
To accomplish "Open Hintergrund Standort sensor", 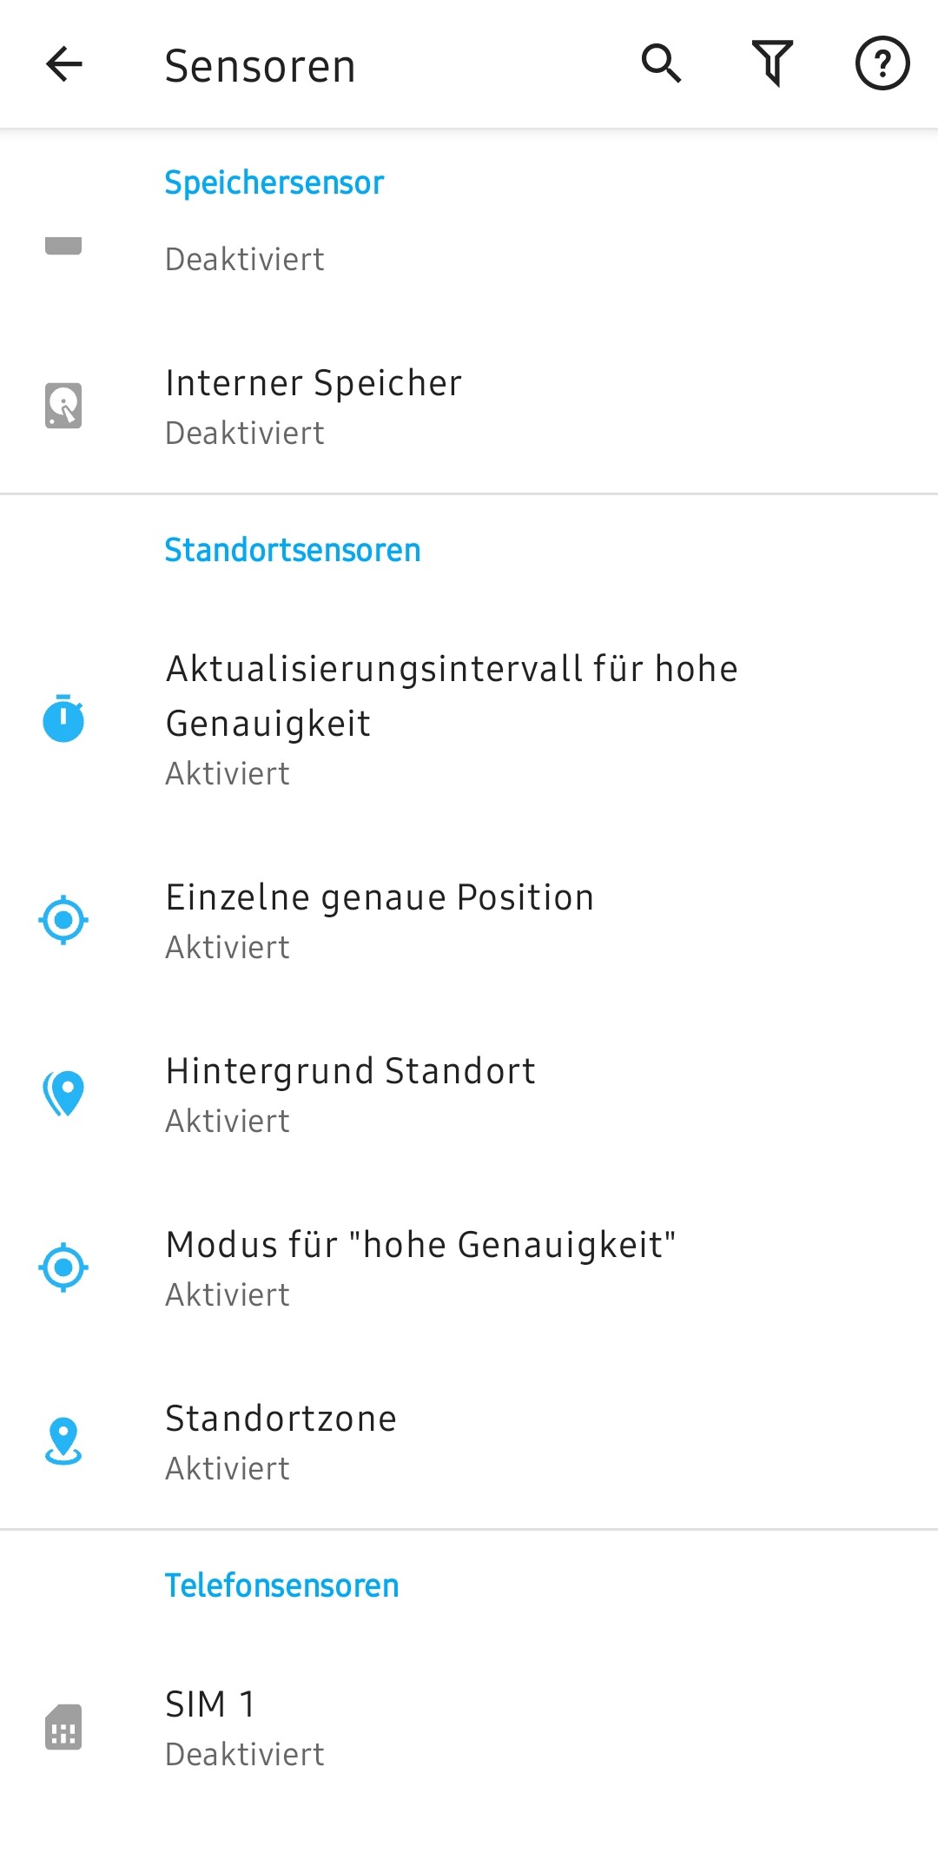I will point(469,1095).
